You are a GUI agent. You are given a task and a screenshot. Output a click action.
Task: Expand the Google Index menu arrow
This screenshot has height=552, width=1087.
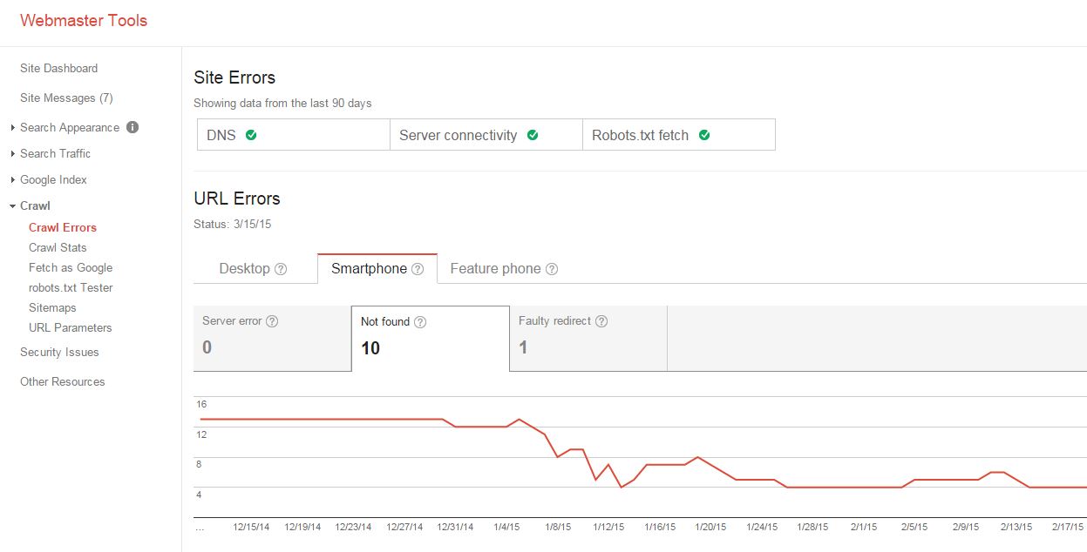pos(12,180)
